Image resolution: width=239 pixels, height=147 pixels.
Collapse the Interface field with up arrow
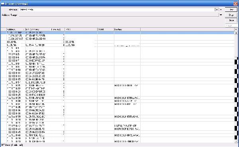(221, 10)
